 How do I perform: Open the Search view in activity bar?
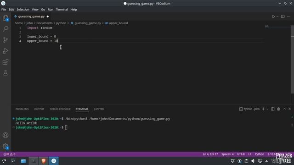point(6,28)
